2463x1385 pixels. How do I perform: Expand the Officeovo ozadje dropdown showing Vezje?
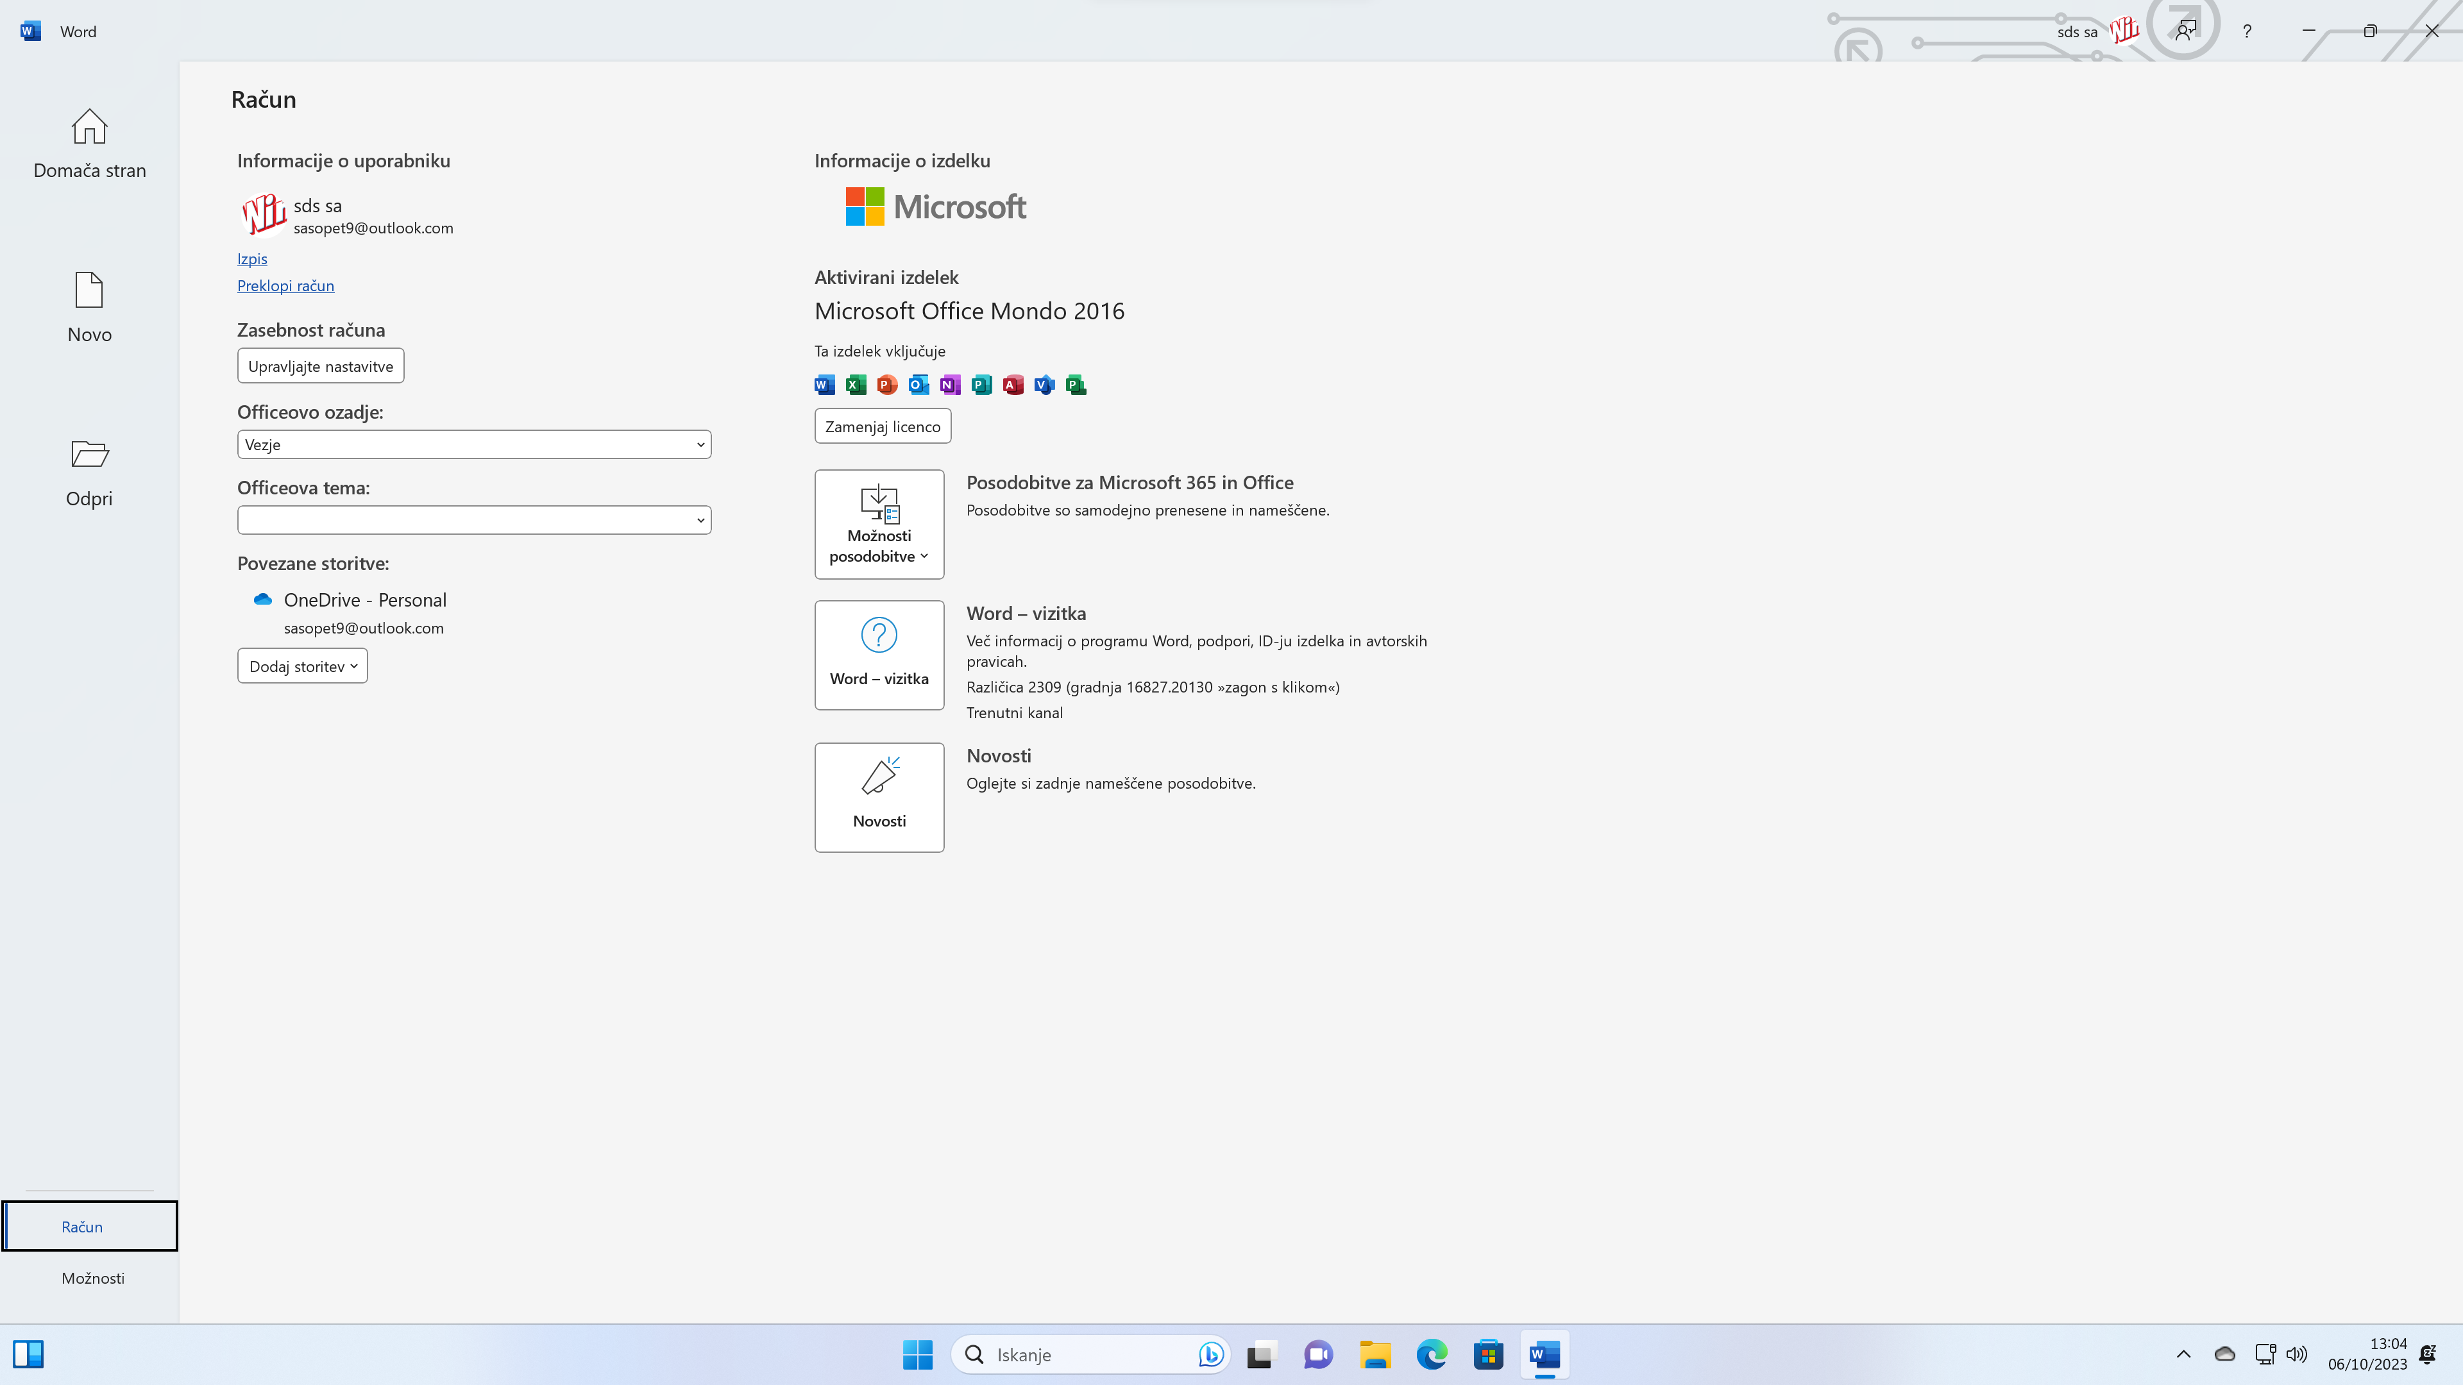coord(474,444)
